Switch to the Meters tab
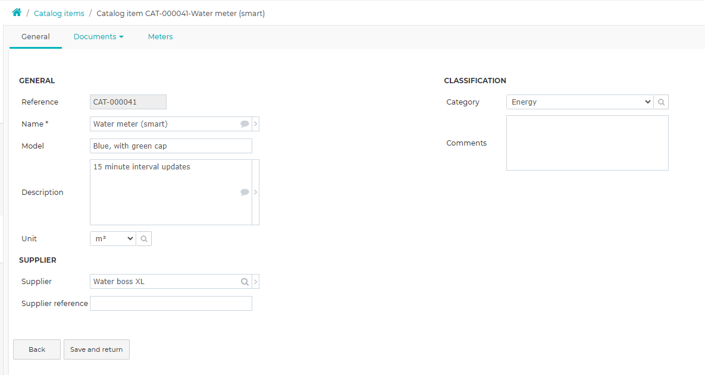This screenshot has height=375, width=705. click(161, 37)
